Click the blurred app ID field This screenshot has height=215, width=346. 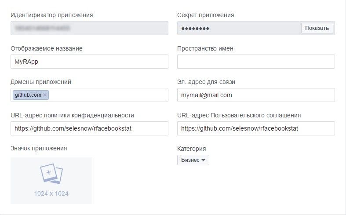click(x=89, y=28)
